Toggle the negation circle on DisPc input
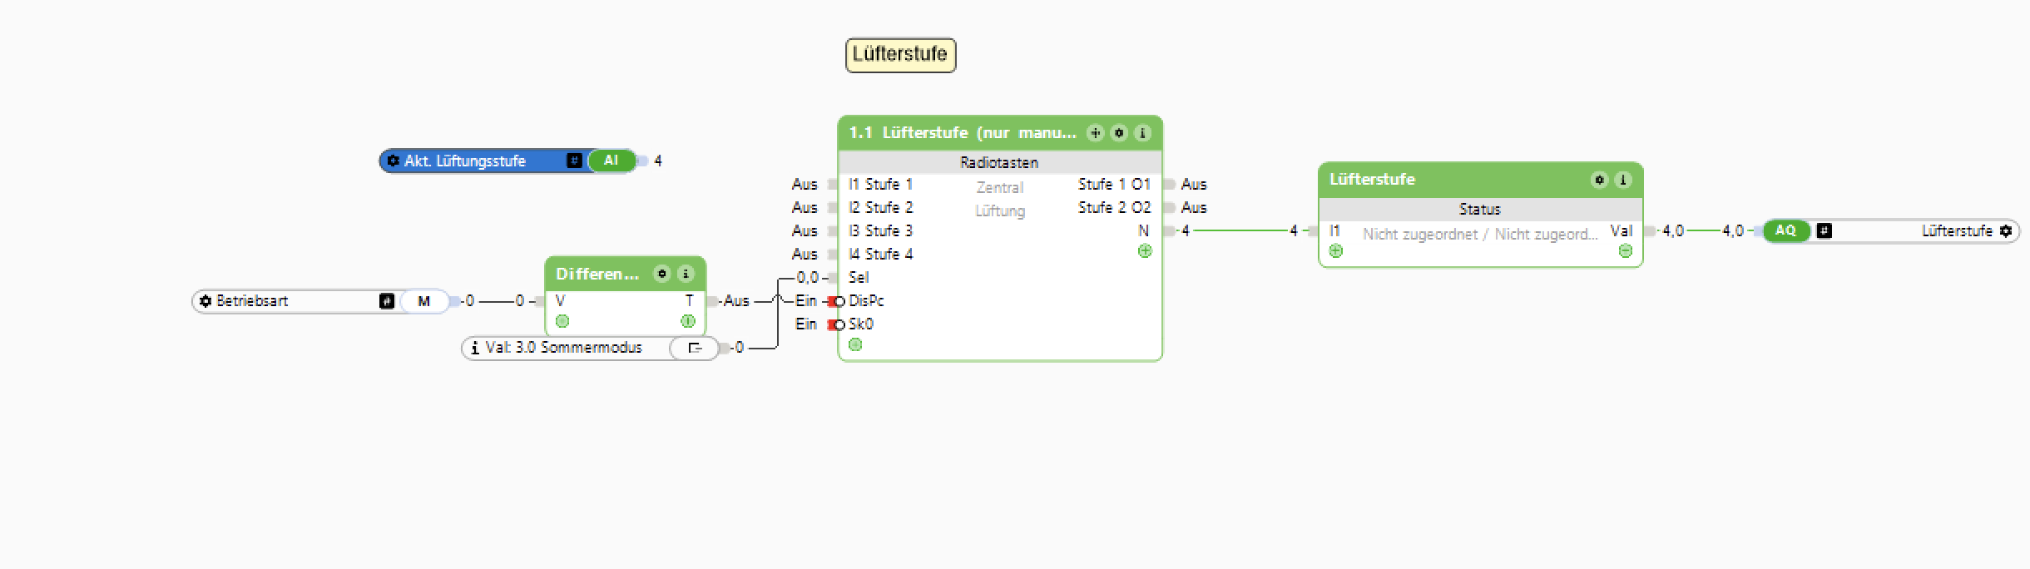 pyautogui.click(x=839, y=301)
